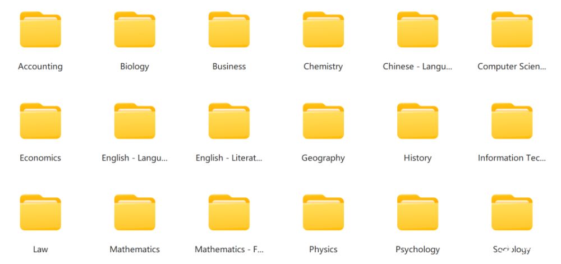Click the Geography folder name label
Screen dimensions: 561x264
click(323, 158)
